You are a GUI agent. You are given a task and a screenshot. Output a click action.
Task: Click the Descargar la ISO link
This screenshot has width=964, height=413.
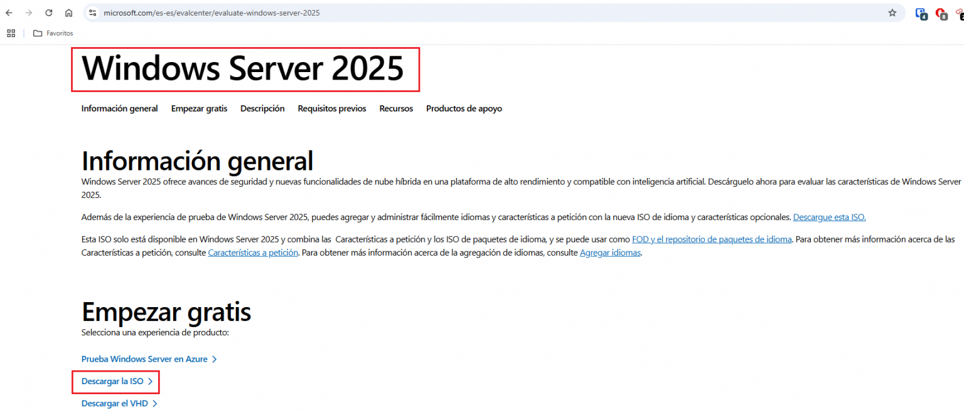coord(117,381)
